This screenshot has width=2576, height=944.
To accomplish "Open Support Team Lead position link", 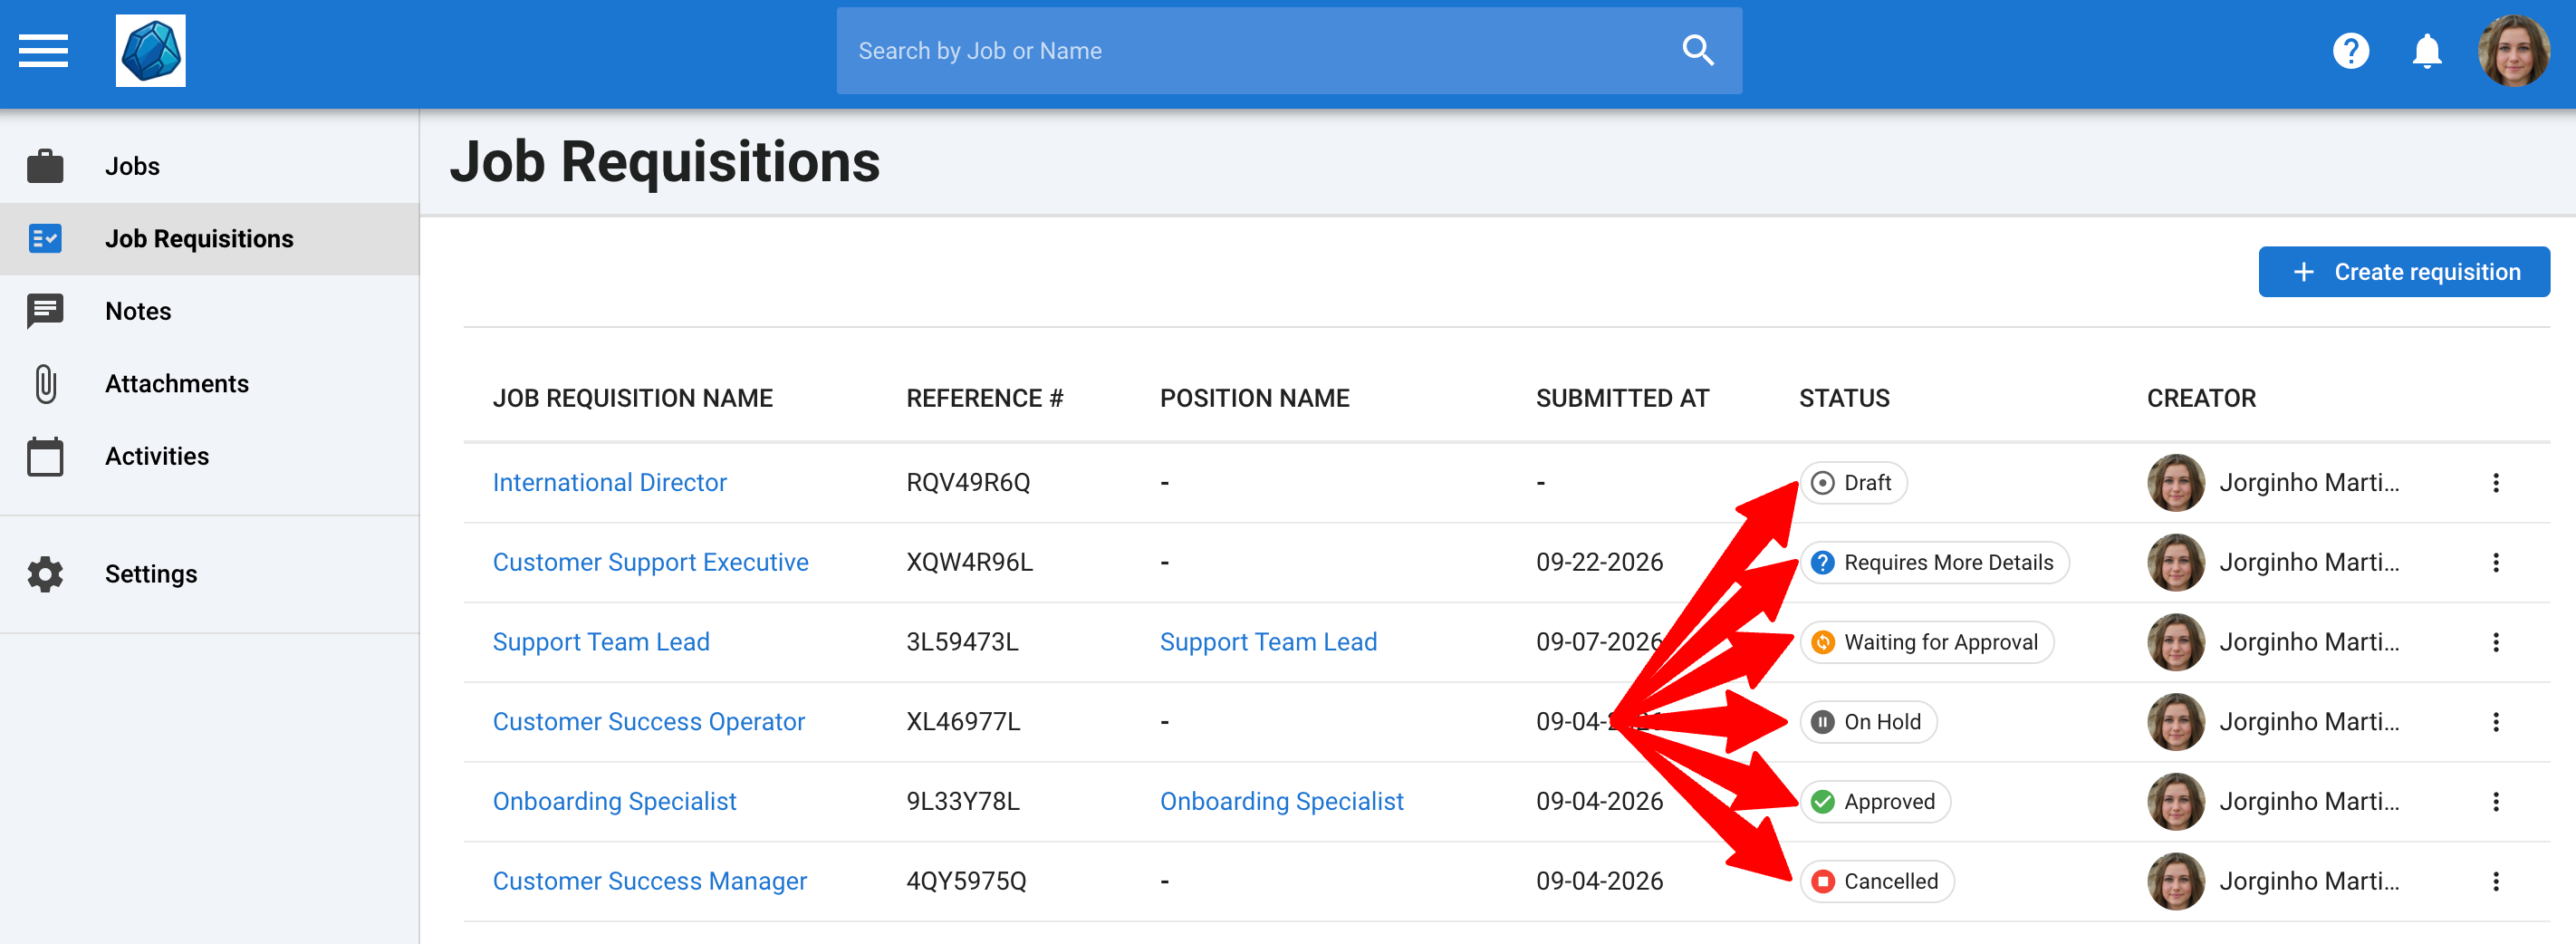I will point(1267,642).
